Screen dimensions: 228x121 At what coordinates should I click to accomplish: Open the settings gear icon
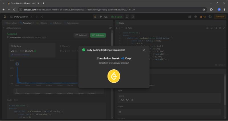pyautogui.click(x=196, y=17)
